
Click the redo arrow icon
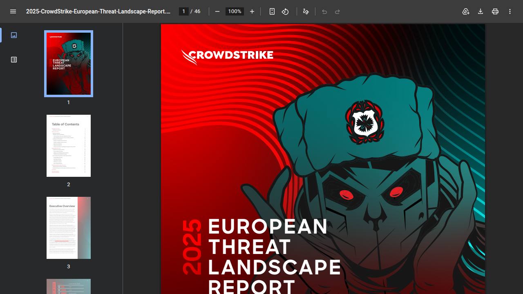pos(337,11)
